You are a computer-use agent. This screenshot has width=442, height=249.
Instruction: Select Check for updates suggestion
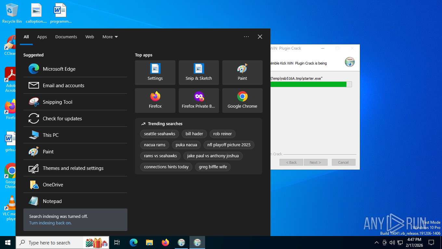coord(75,118)
